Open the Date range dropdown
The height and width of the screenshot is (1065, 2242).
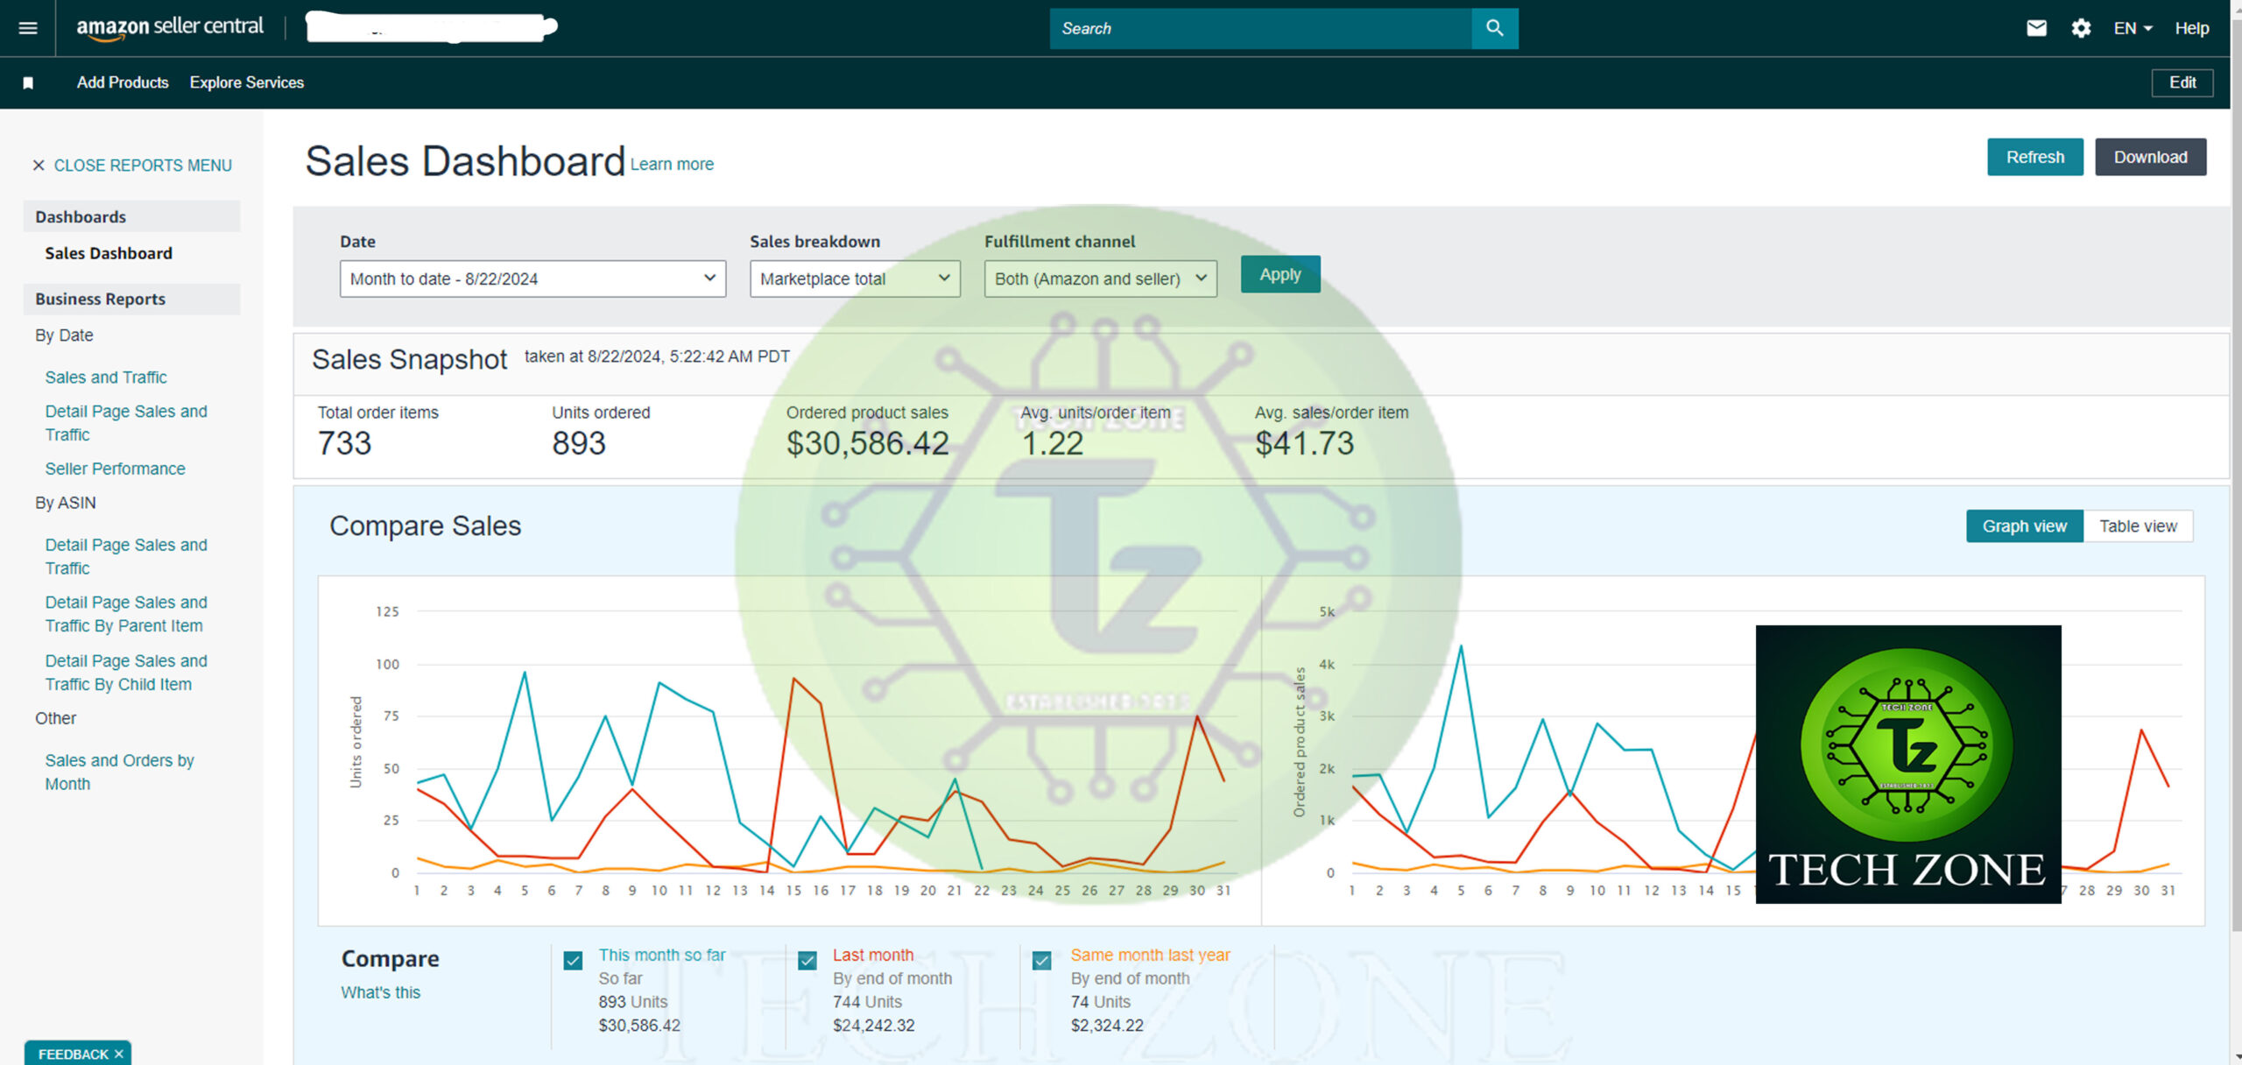coord(532,279)
